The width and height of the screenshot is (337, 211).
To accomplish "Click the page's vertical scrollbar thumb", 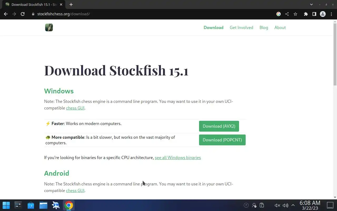I will tap(335, 54).
